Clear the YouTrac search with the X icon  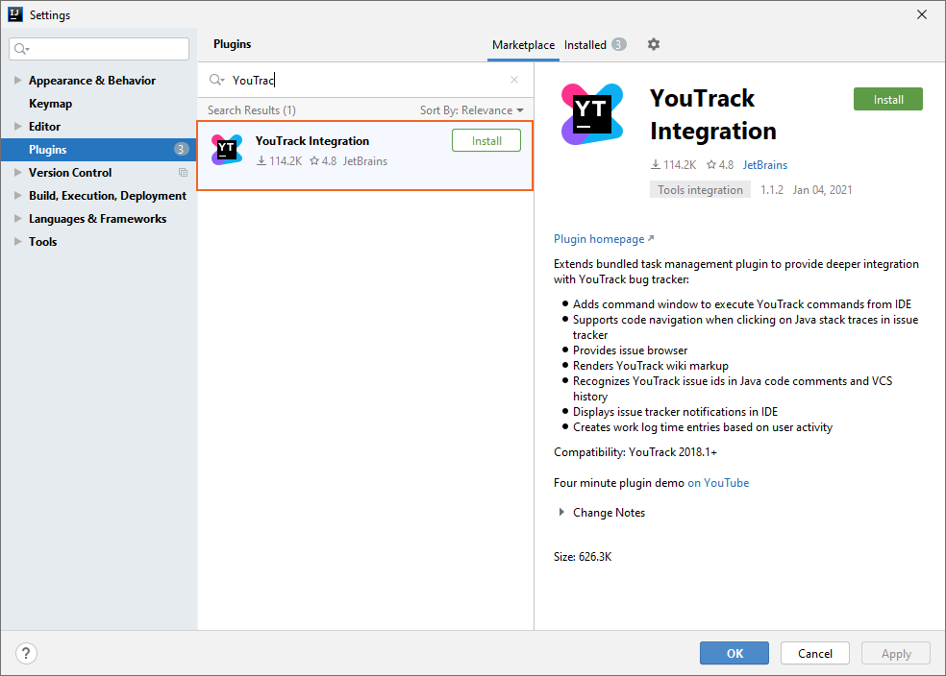(x=514, y=80)
